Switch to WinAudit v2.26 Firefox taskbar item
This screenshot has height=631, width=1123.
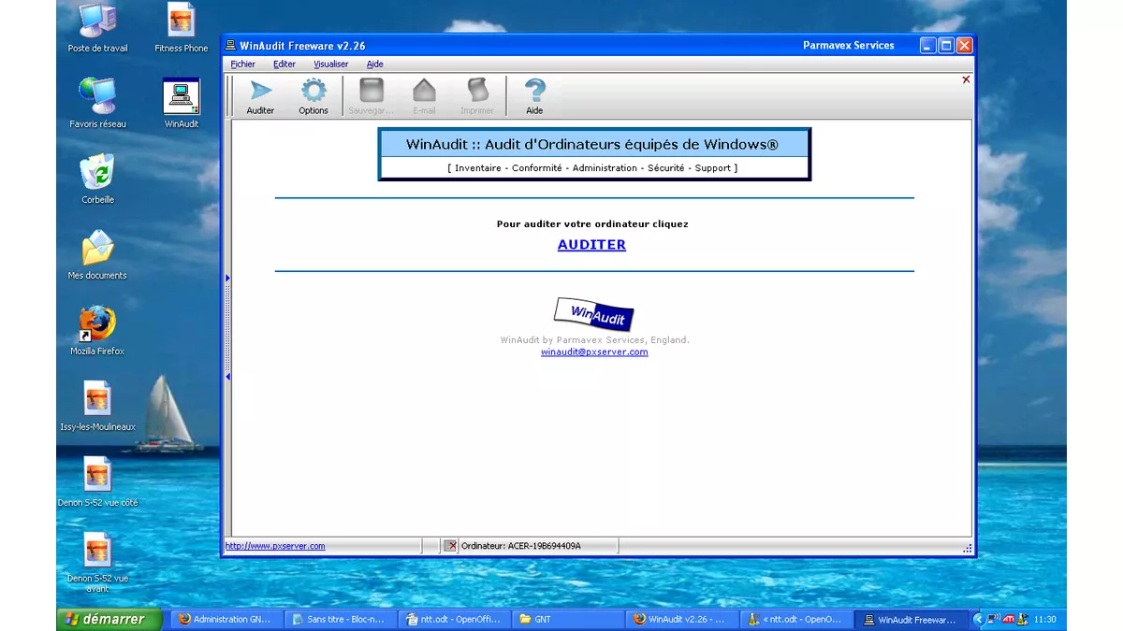tap(681, 619)
